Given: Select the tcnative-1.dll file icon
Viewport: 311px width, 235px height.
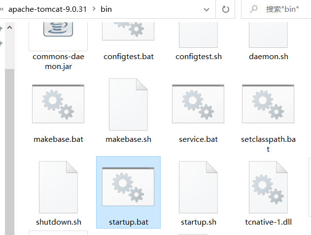Looking at the screenshot, I should click(268, 187).
